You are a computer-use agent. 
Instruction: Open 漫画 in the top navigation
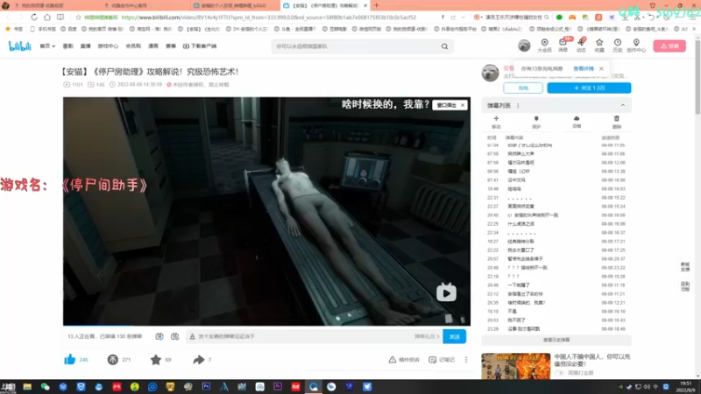[x=153, y=46]
